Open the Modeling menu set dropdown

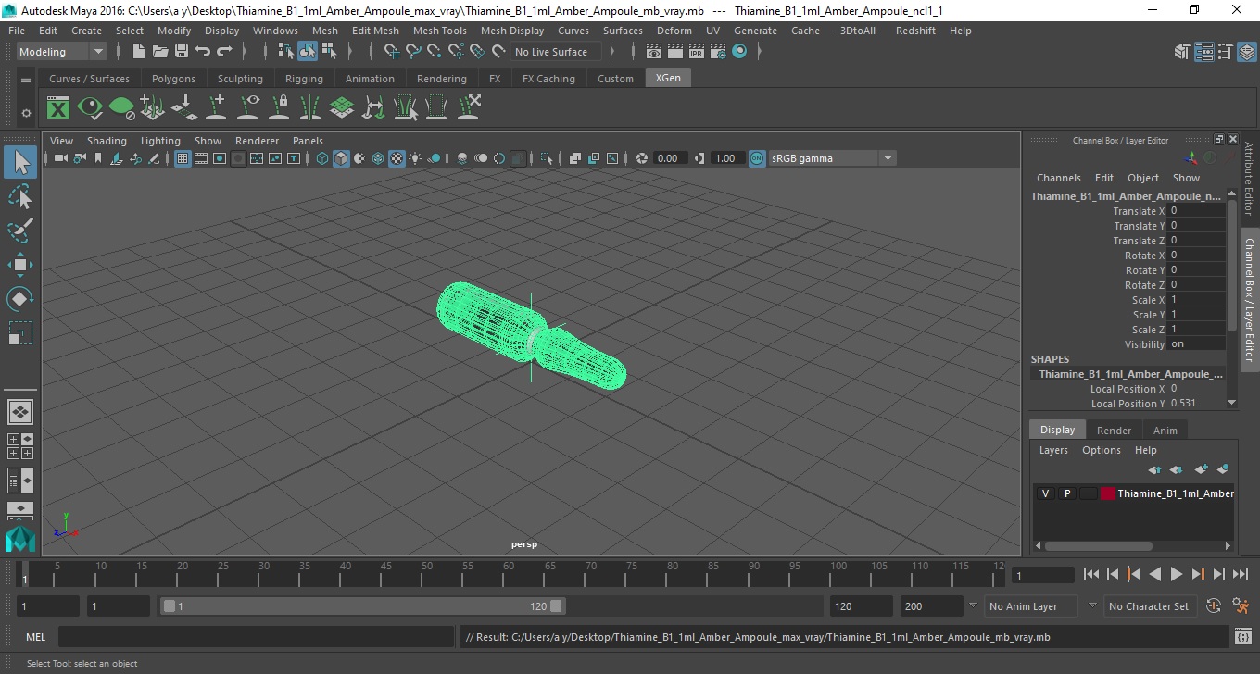tap(61, 52)
